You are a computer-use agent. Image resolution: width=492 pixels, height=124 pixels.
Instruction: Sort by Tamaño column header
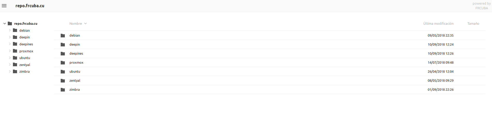pos(473,23)
